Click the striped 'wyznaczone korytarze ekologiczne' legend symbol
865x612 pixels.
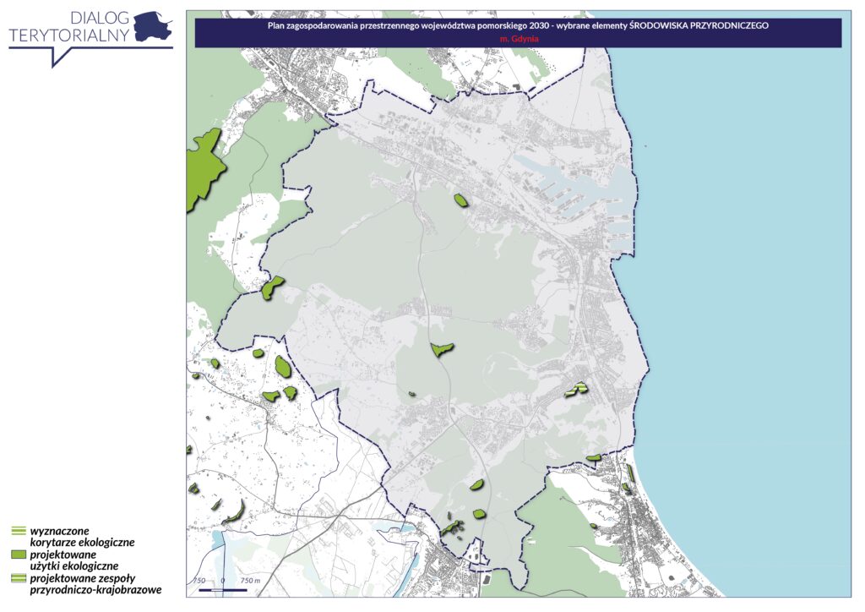coord(19,530)
